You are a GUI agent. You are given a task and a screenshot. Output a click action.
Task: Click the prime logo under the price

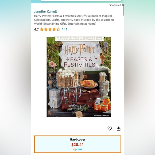[x=77, y=149]
